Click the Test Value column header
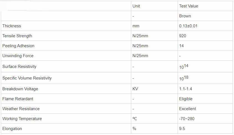The height and width of the screenshot is (135, 234). pyautogui.click(x=188, y=6)
